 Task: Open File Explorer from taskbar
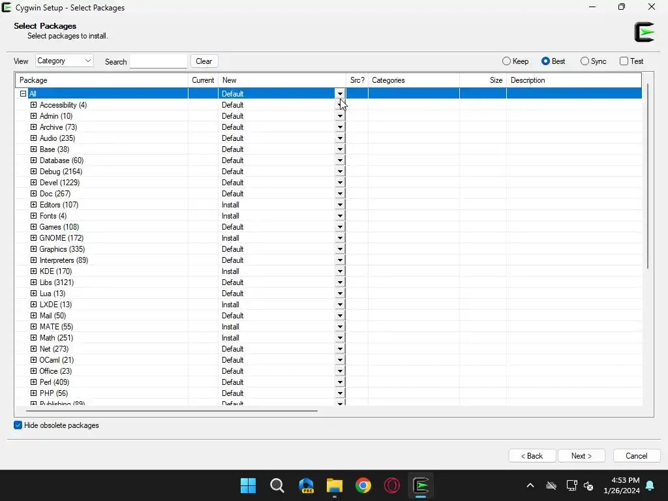[x=335, y=485]
